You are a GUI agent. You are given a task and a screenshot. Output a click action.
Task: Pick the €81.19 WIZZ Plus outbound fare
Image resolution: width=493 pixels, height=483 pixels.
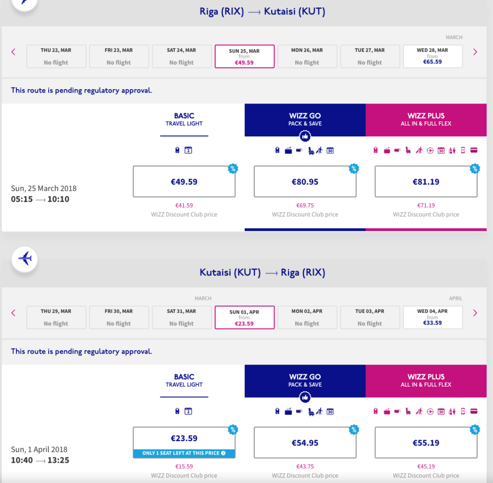click(426, 182)
